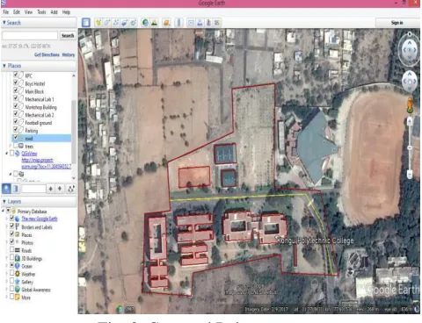Click the Print toolbar icon
The image size is (422, 323).
click(200, 23)
